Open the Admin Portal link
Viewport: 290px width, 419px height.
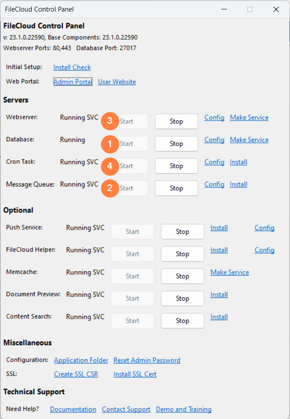tap(73, 82)
